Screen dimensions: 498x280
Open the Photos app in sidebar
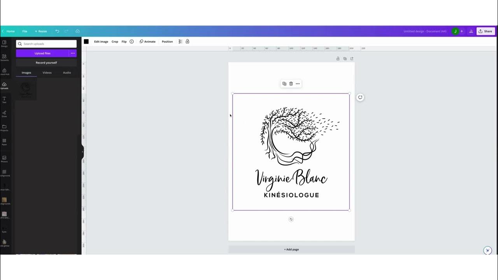pos(4,159)
